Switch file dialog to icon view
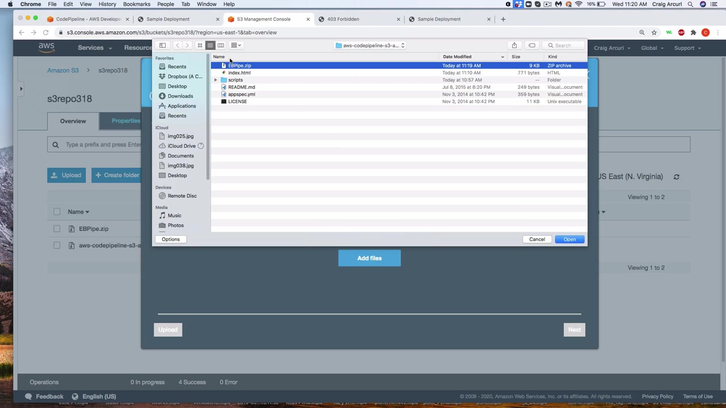Viewport: 726px width, 408px height. 200,45
